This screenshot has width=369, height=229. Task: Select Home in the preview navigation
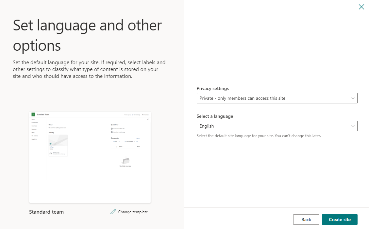[x=33, y=119]
